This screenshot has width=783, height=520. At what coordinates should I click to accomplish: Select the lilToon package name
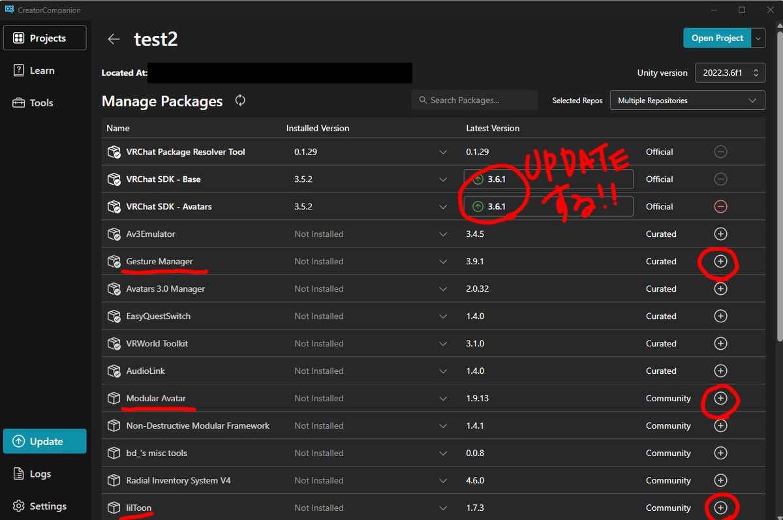pyautogui.click(x=139, y=508)
